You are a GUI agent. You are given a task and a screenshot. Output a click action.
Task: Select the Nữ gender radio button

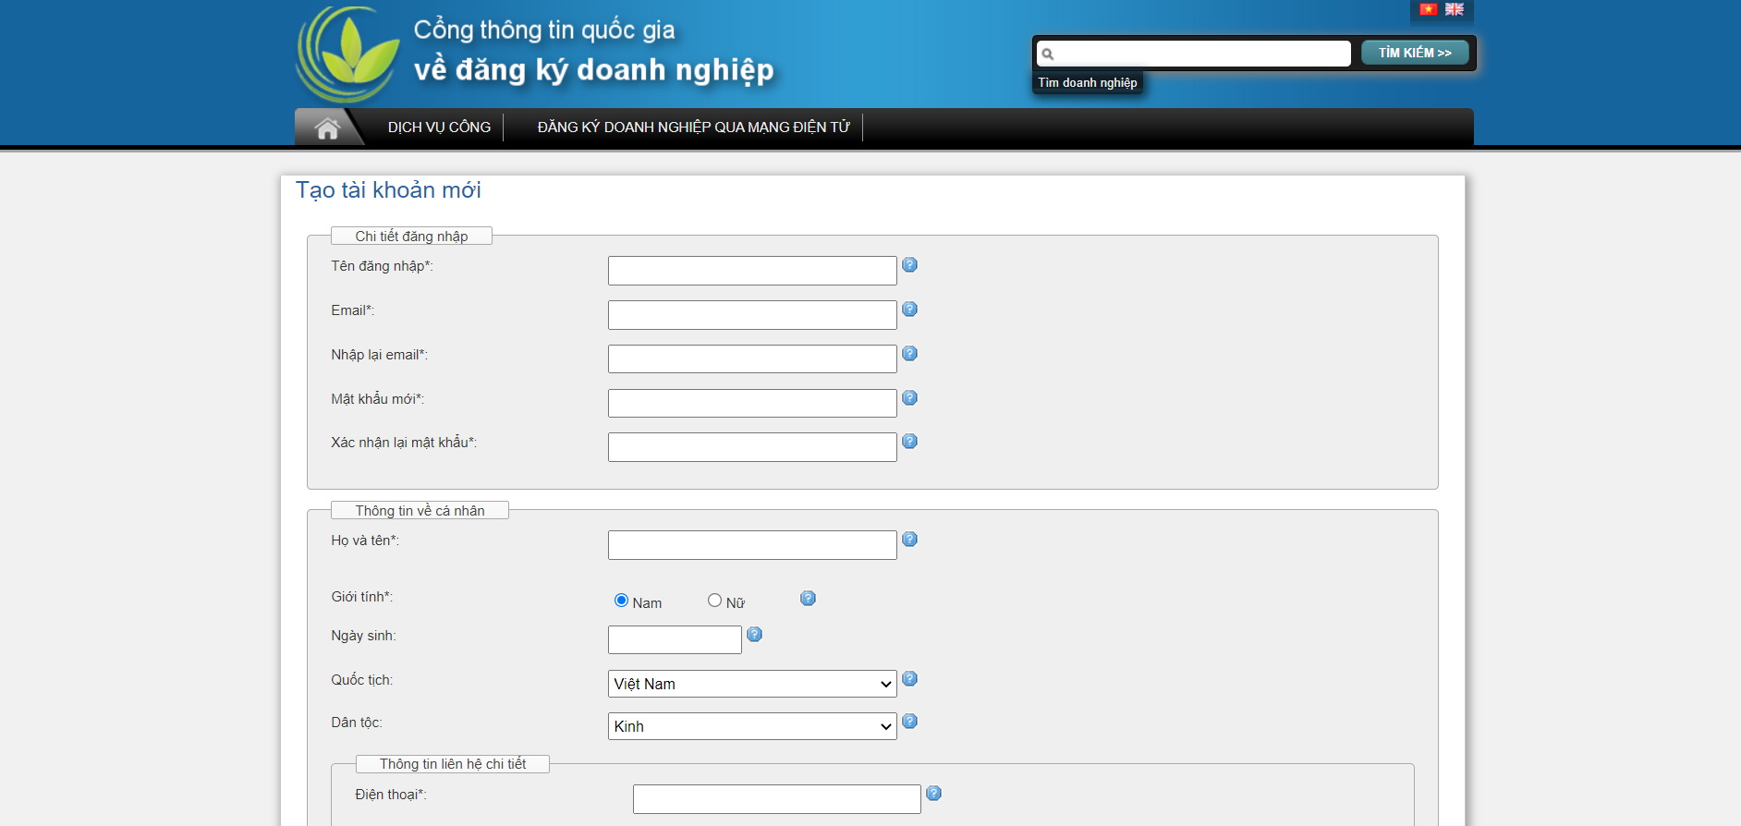(x=714, y=601)
